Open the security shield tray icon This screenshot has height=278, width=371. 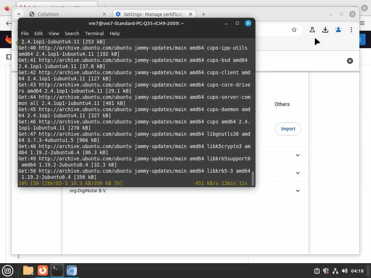point(326,271)
